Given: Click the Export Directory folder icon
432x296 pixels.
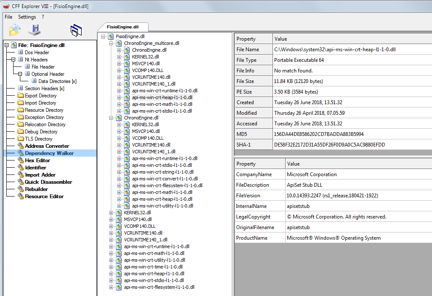Looking at the screenshot, I should click(x=21, y=95).
